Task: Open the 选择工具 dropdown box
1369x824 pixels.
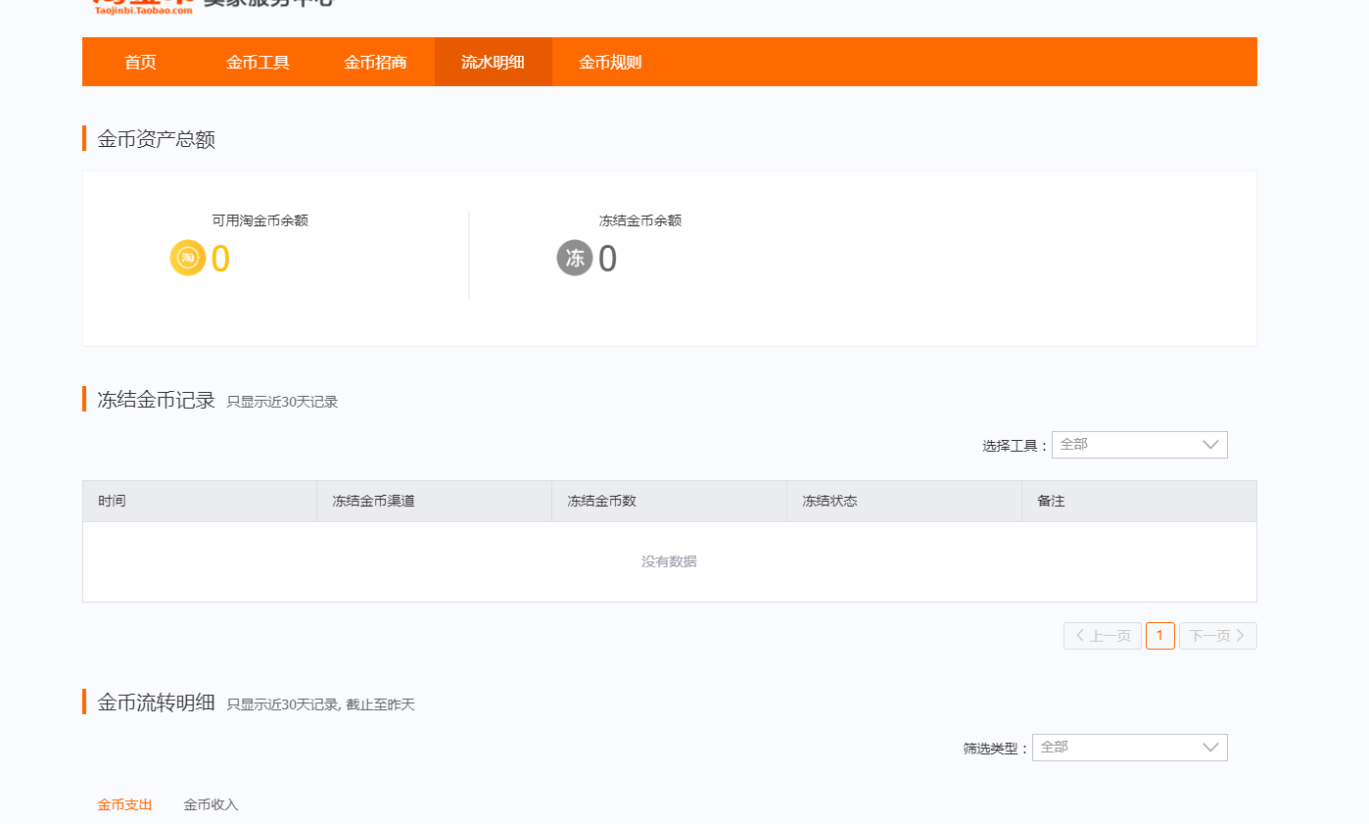Action: click(x=1138, y=445)
